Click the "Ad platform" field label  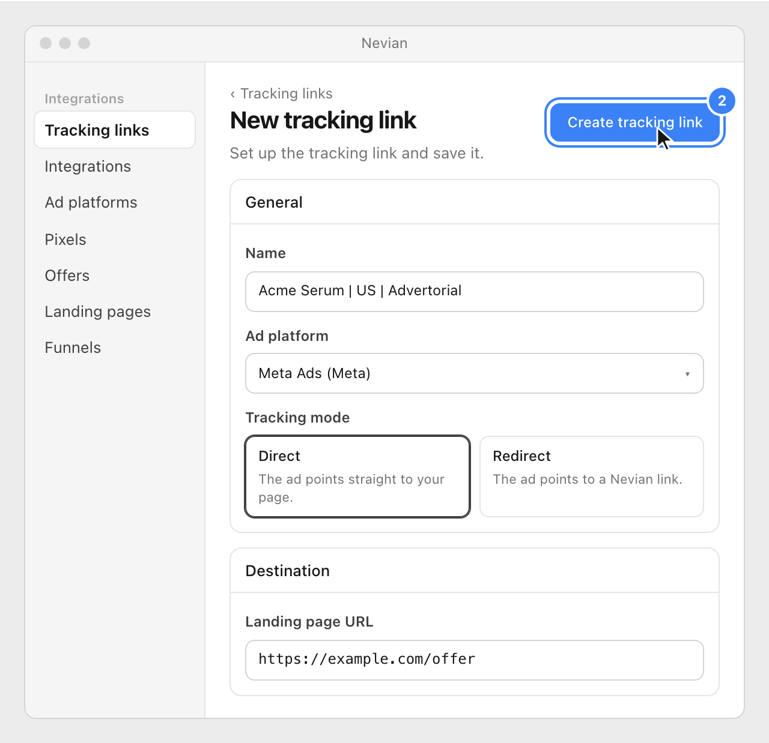pyautogui.click(x=287, y=336)
